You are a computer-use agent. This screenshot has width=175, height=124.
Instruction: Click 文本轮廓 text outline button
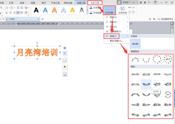[96, 13]
